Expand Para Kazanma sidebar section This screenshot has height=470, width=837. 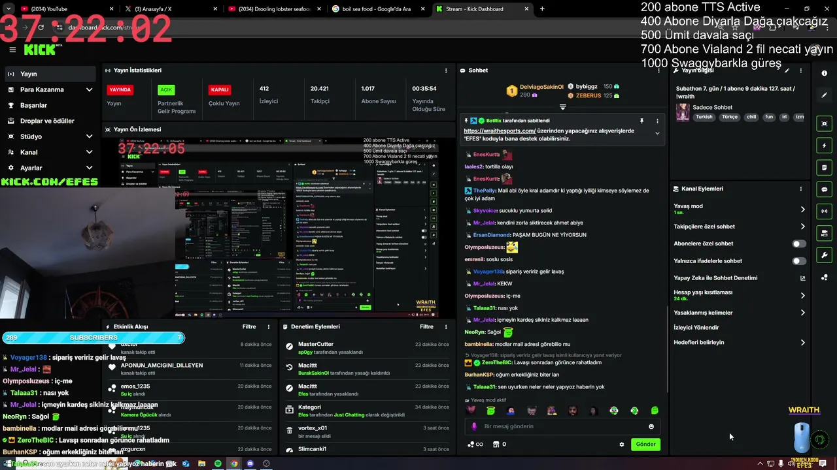click(x=50, y=89)
